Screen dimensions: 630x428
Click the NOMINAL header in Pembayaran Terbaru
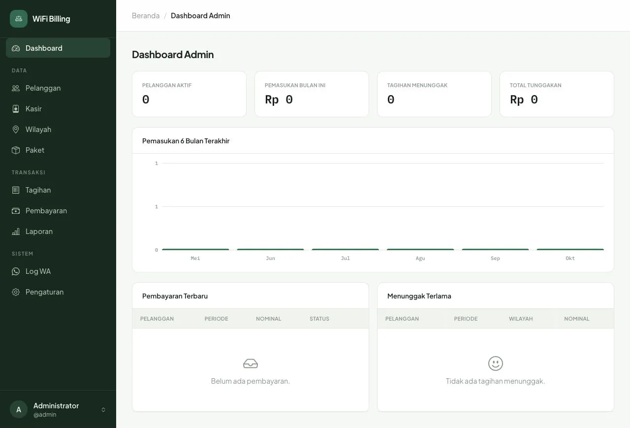269,319
